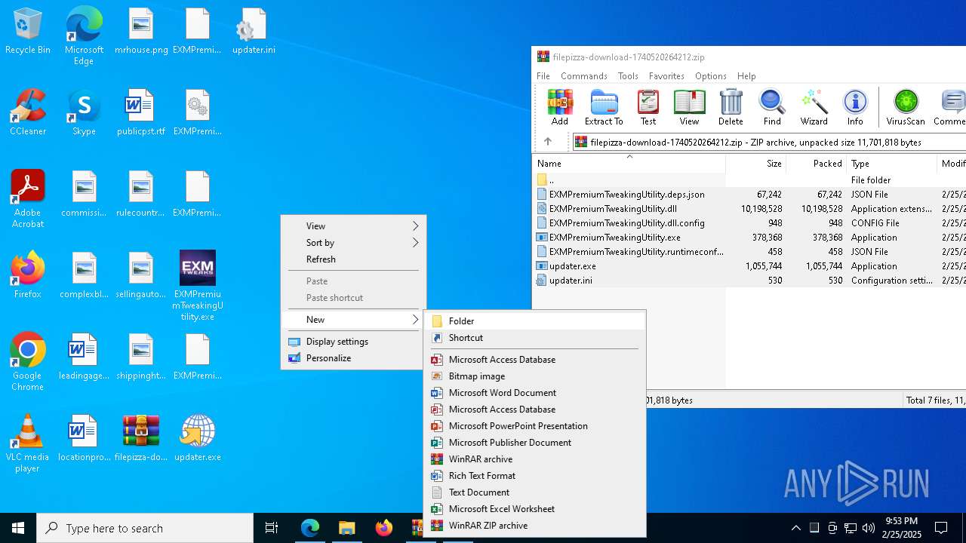This screenshot has width=966, height=543.
Task: Choose Display settings in context menu
Action: 352,342
